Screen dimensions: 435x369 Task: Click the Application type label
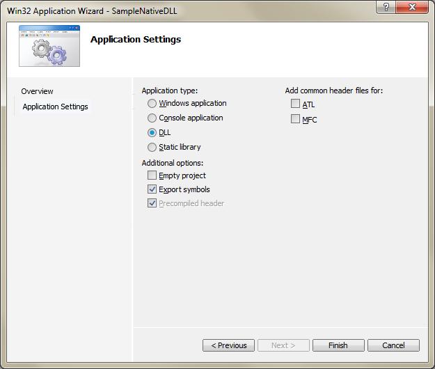[x=170, y=91]
